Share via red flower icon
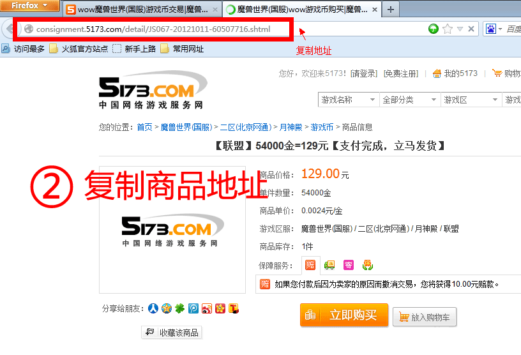The height and width of the screenshot is (355, 521). point(220,308)
